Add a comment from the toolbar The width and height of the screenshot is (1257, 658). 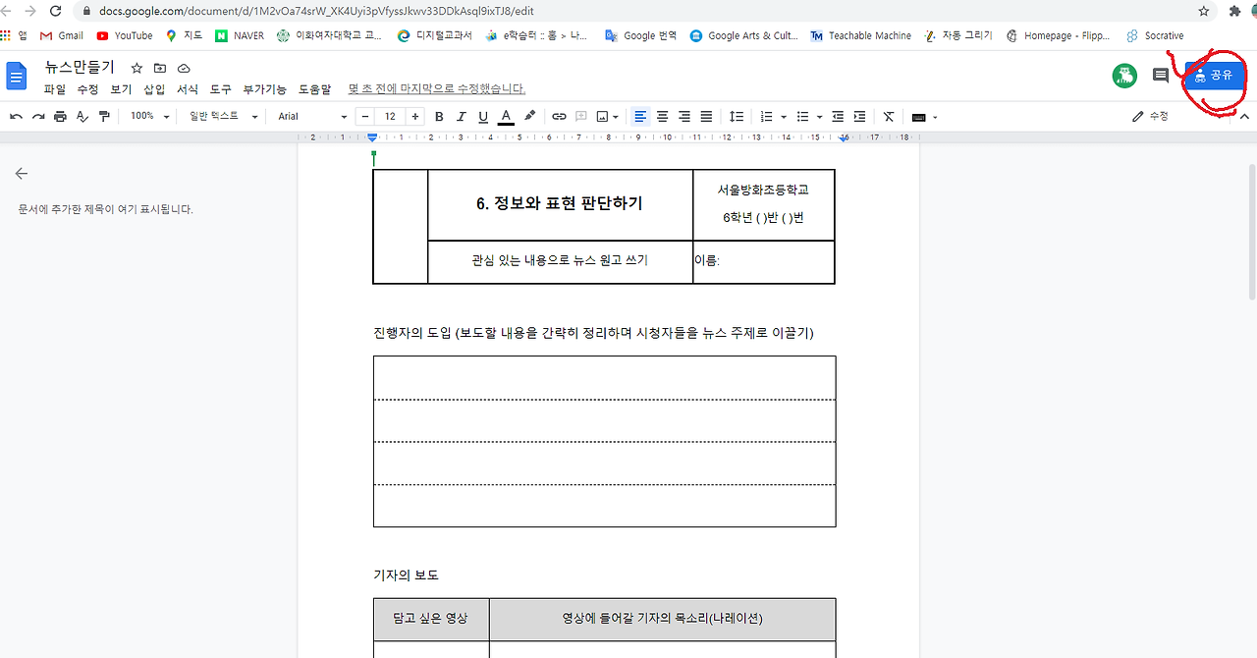pos(580,116)
